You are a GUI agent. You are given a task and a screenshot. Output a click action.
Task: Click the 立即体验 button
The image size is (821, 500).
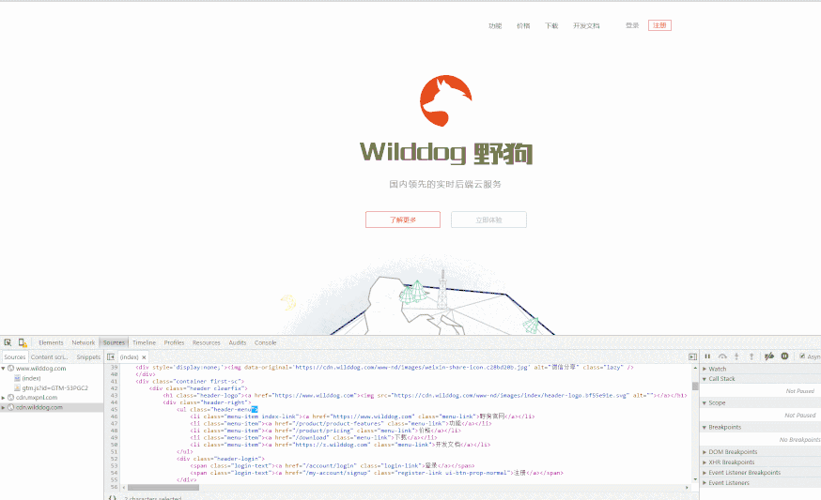(x=488, y=220)
